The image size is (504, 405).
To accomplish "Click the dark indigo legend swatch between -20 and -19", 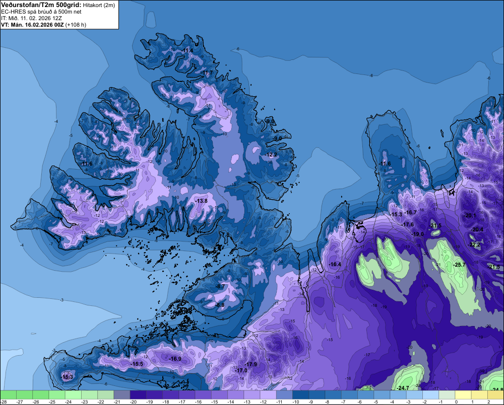I will pyautogui.click(x=138, y=394).
